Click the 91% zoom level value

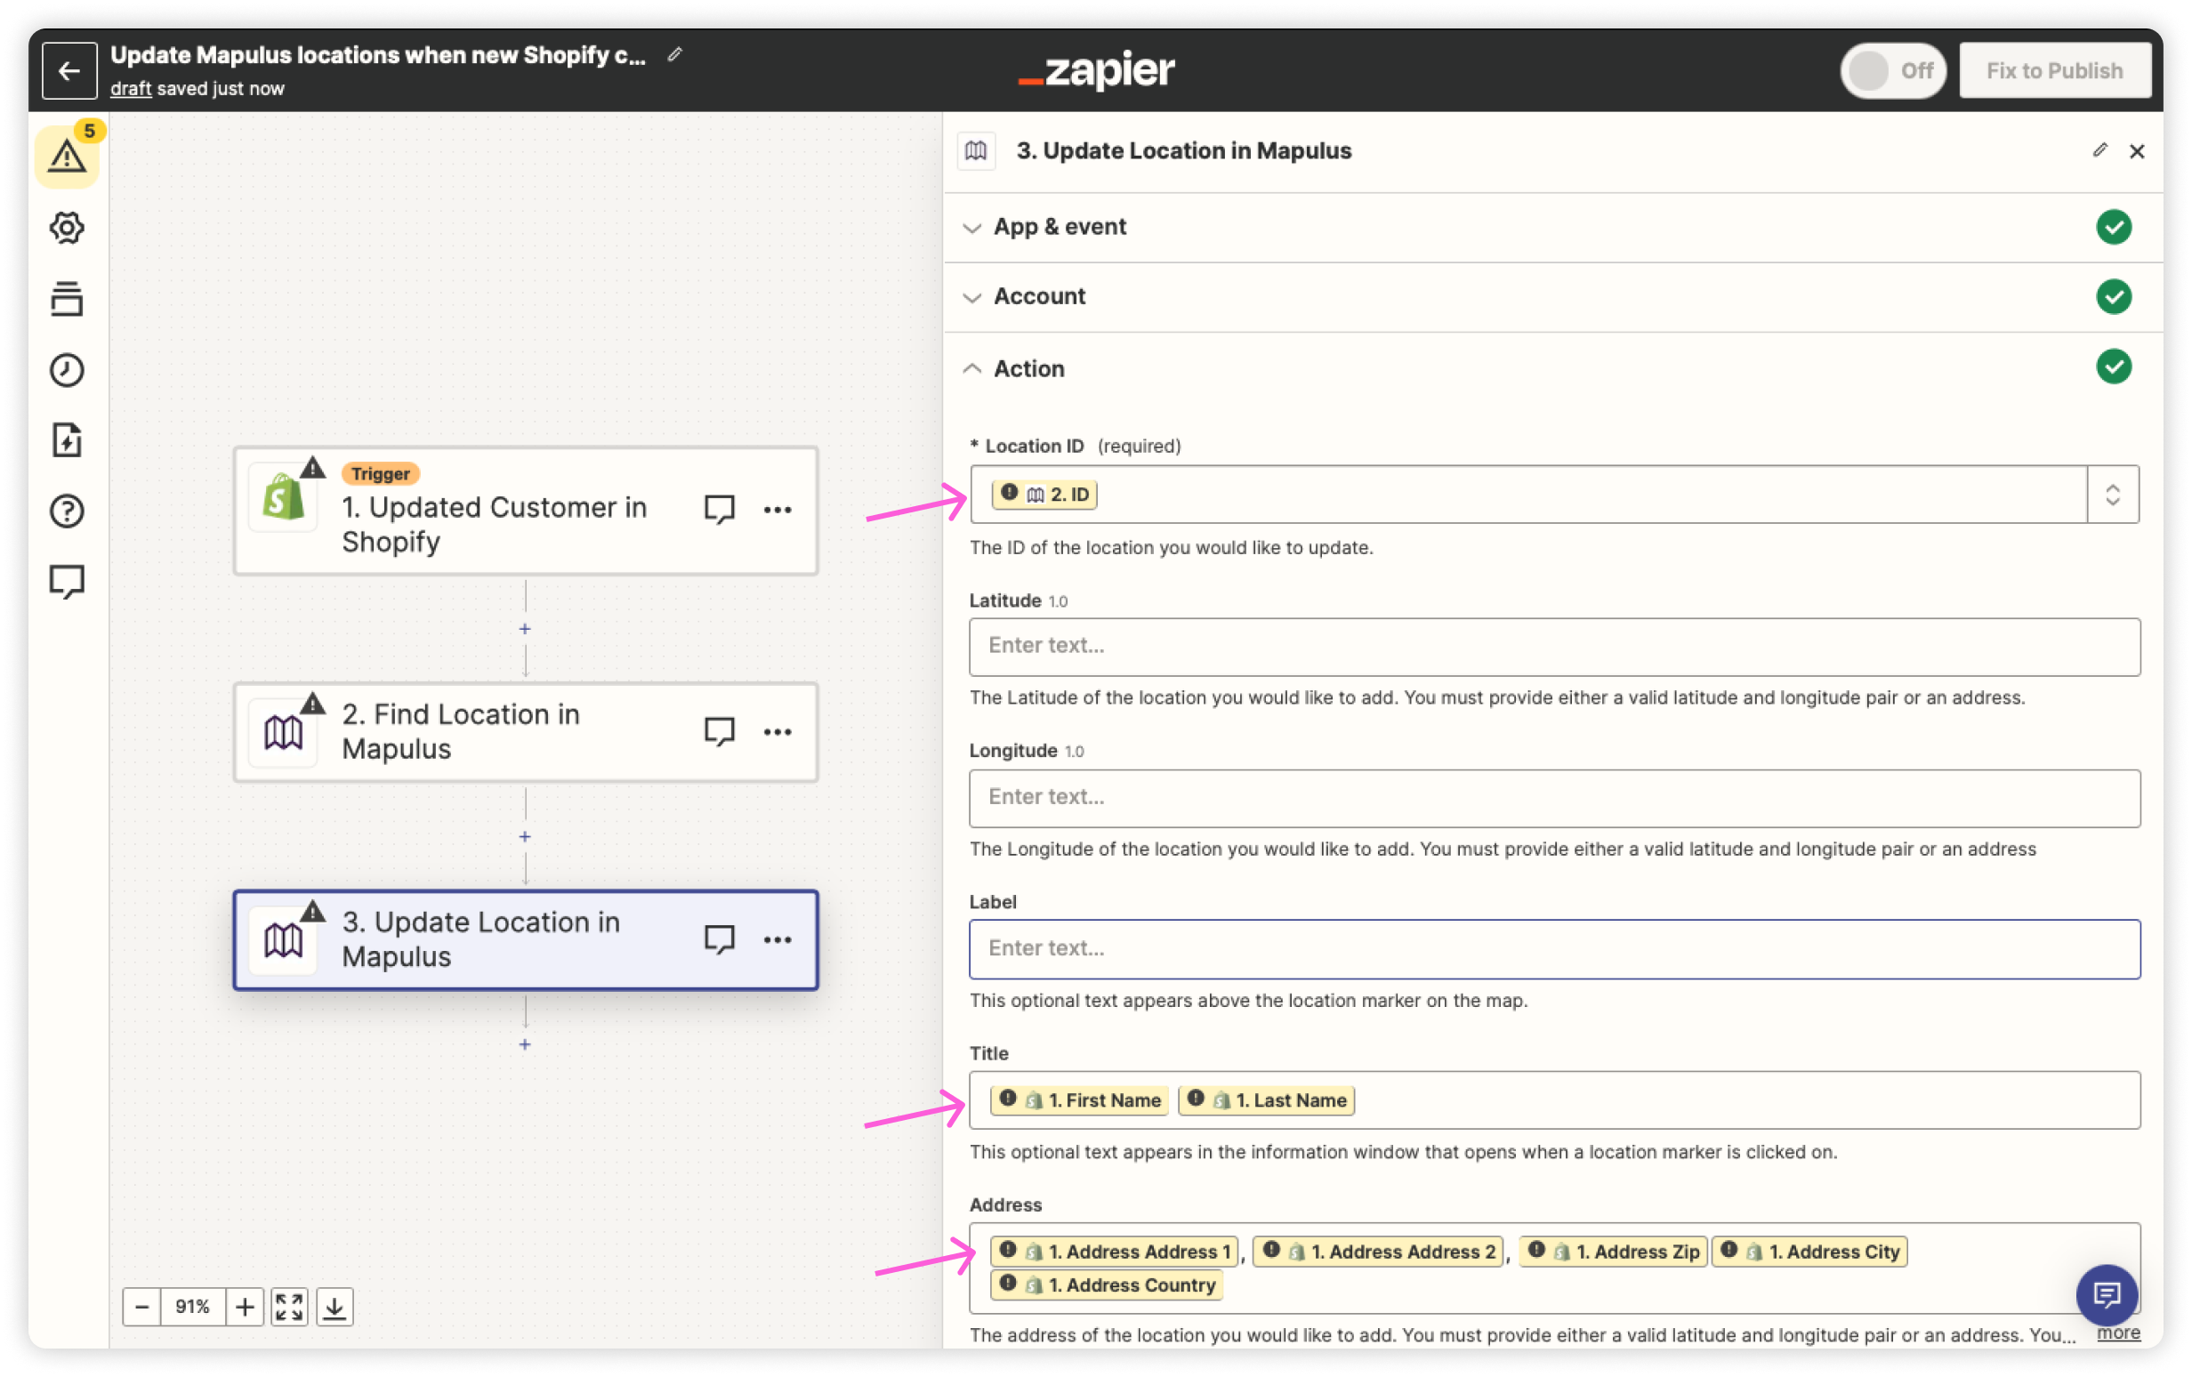pyautogui.click(x=193, y=1307)
